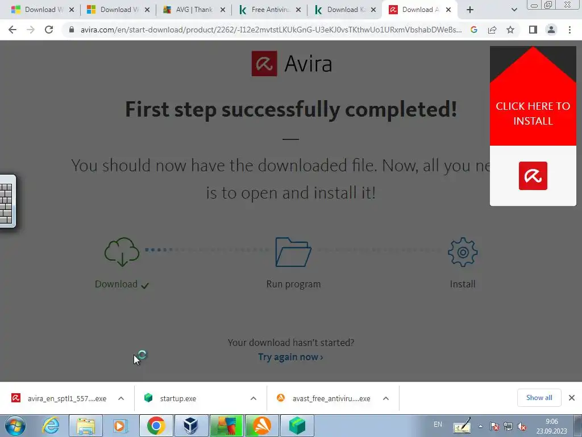
Task: Launch Internet Explorer from taskbar
Action: [x=51, y=426]
